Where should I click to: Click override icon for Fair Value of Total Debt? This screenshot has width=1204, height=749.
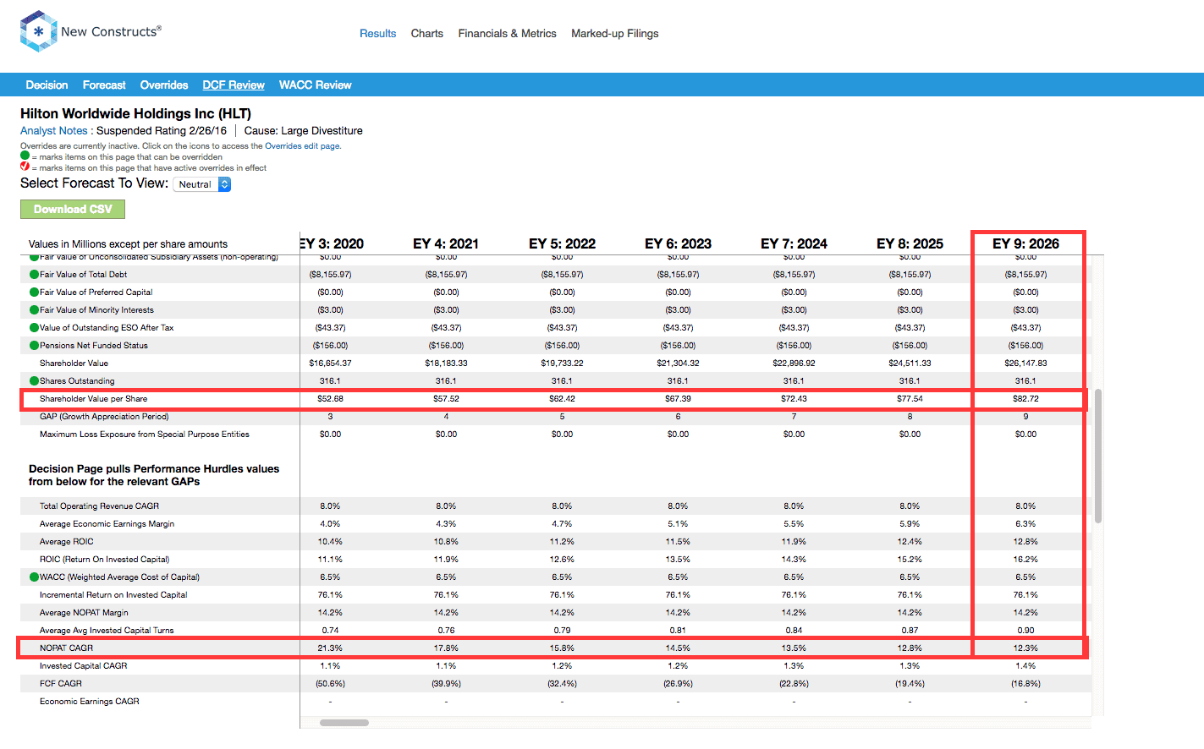(x=34, y=275)
